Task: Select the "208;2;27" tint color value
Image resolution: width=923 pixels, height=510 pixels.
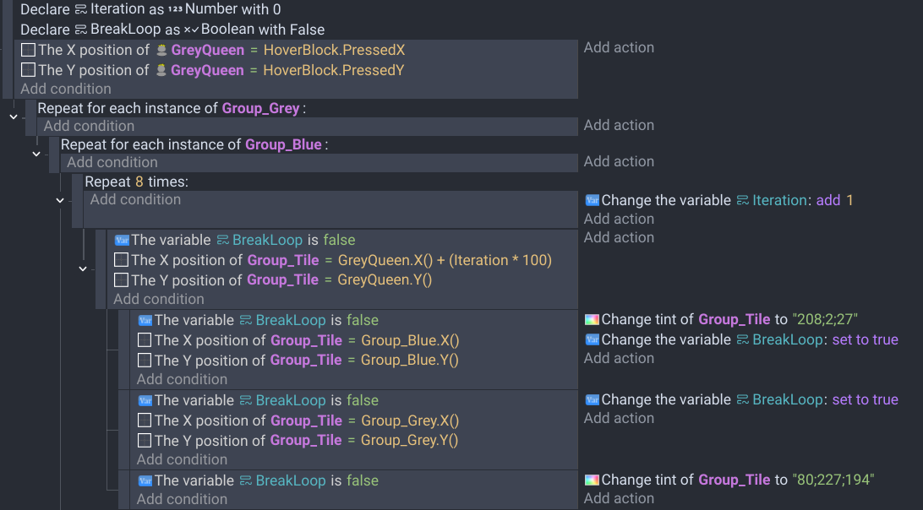Action: 825,319
